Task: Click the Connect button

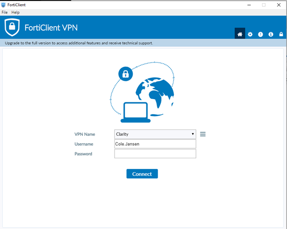Action: point(142,173)
